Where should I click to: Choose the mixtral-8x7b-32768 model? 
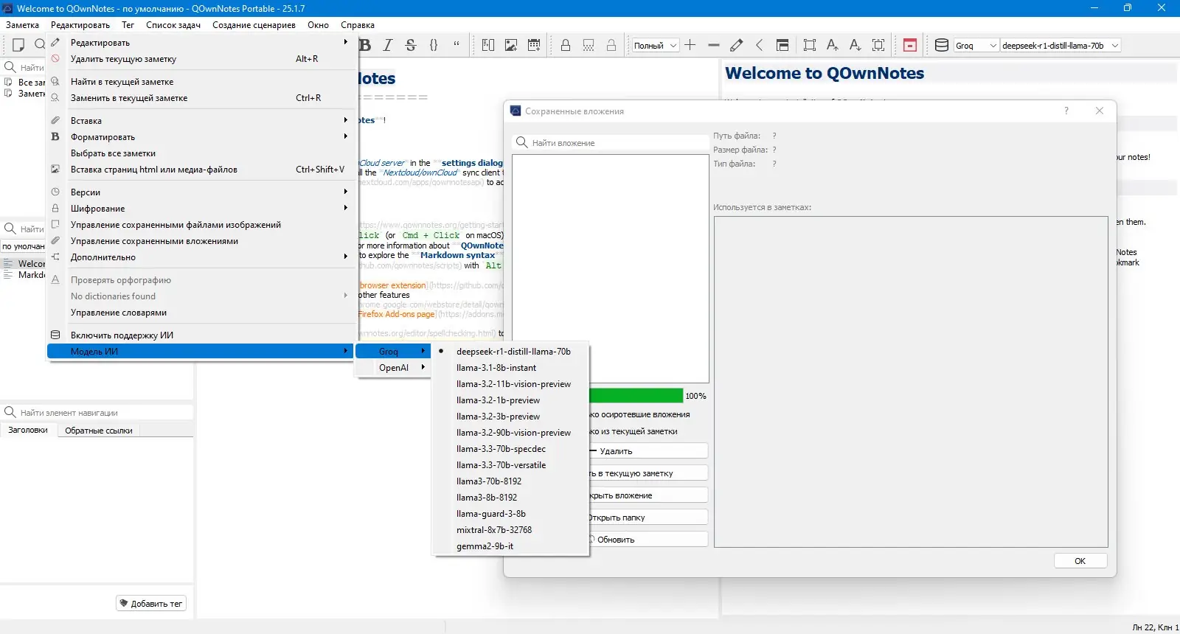[x=493, y=530]
